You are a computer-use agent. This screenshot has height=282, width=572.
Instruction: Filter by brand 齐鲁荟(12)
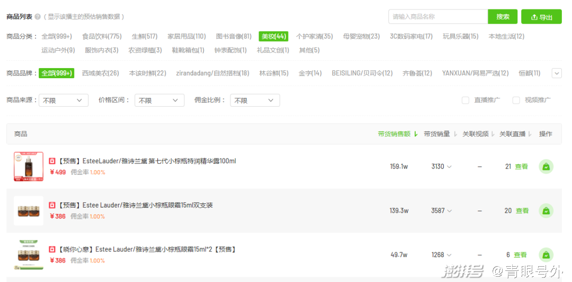(x=417, y=73)
